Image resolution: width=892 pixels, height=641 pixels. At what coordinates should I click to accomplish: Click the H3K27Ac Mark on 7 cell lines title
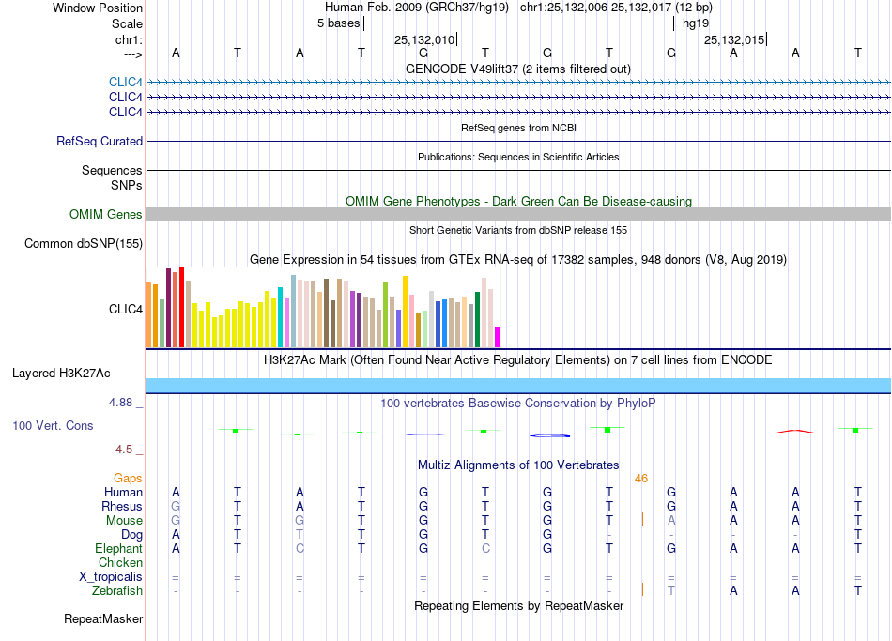click(x=518, y=360)
